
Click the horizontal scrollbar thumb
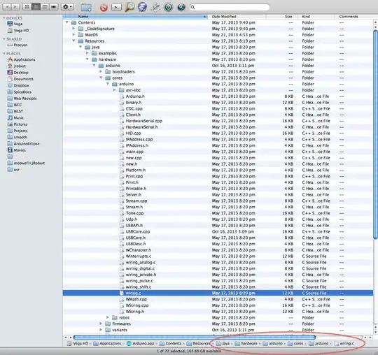(x=195, y=338)
